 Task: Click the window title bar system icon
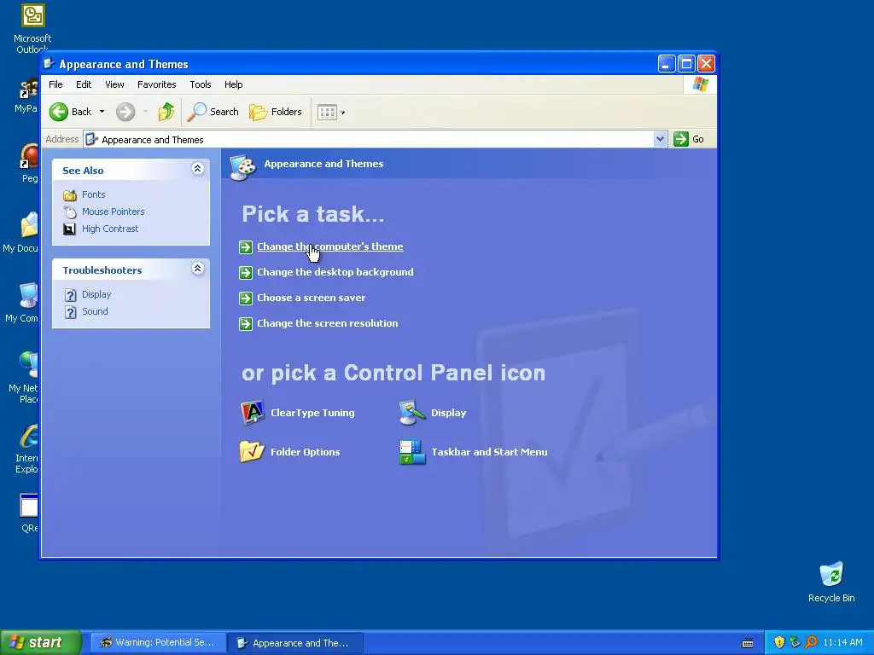(49, 63)
